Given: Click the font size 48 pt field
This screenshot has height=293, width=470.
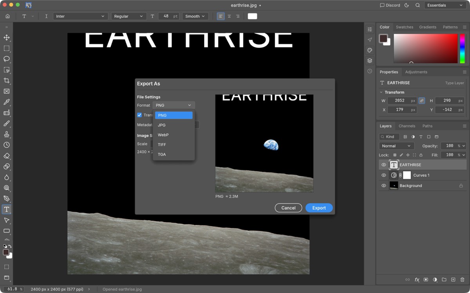Looking at the screenshot, I should [x=168, y=16].
